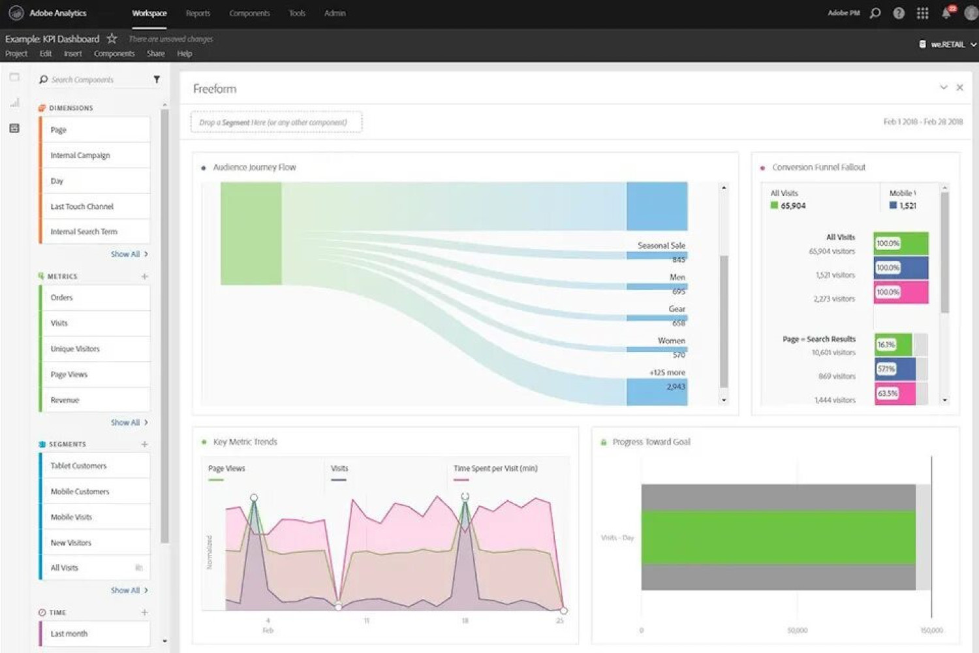Click the search magnifier icon in top bar
The width and height of the screenshot is (979, 653).
click(x=875, y=13)
